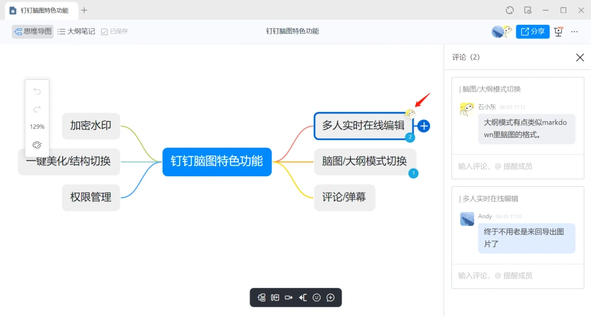591x317 pixels.
Task: Click the comment bubble 终于不用老是来回导出图片了
Action: click(x=527, y=238)
